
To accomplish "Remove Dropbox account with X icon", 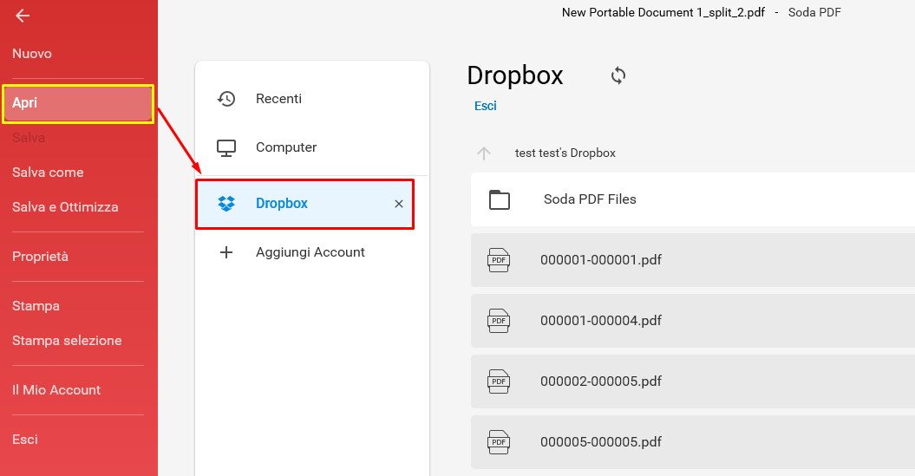I will point(399,204).
